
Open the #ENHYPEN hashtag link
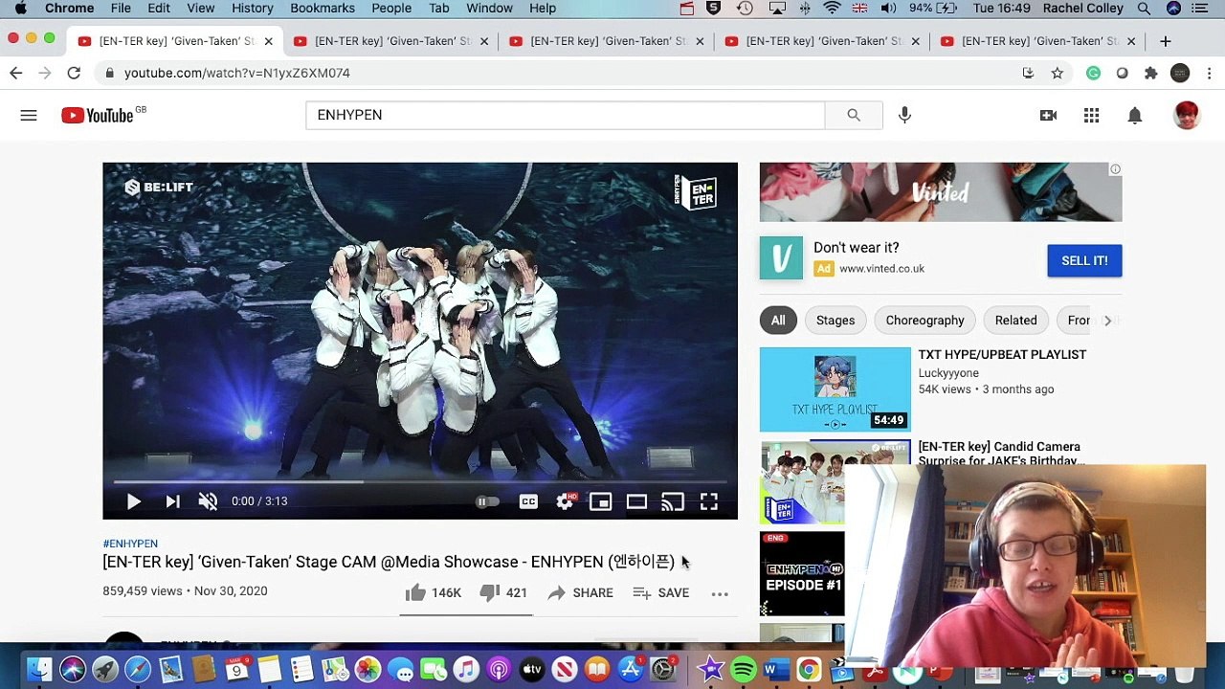pos(130,544)
